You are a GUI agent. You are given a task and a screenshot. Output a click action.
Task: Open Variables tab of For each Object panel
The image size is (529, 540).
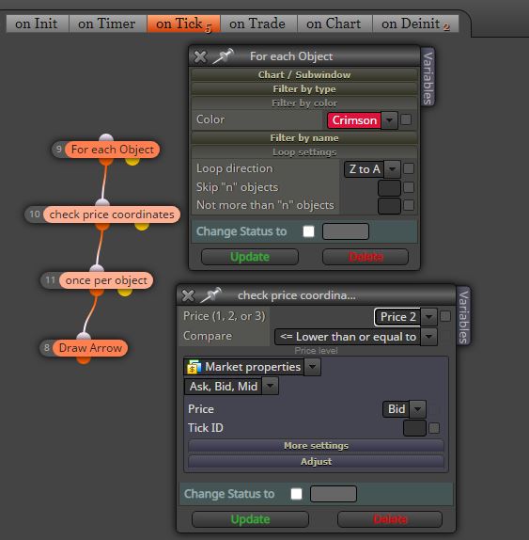tap(428, 78)
